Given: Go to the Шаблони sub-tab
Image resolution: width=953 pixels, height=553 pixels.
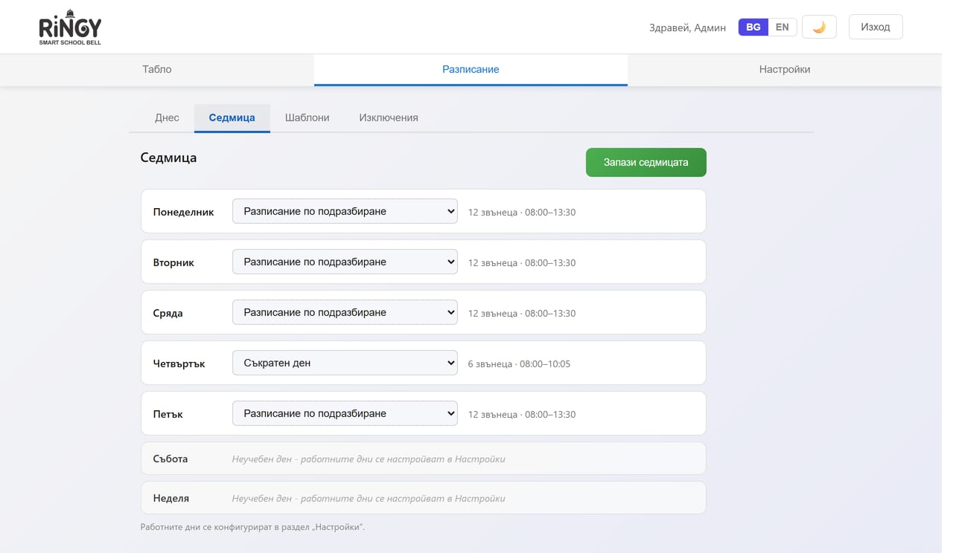Looking at the screenshot, I should [307, 117].
